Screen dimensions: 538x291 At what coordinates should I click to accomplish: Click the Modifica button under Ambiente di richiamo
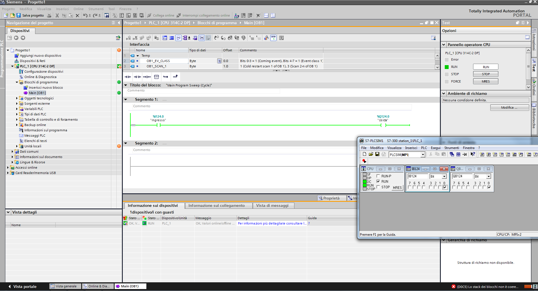(x=509, y=107)
